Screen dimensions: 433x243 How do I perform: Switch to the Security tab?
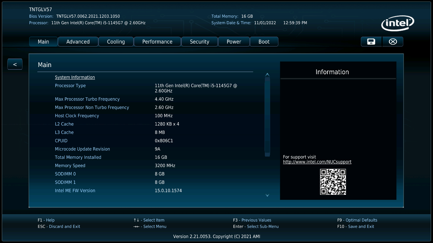(200, 41)
